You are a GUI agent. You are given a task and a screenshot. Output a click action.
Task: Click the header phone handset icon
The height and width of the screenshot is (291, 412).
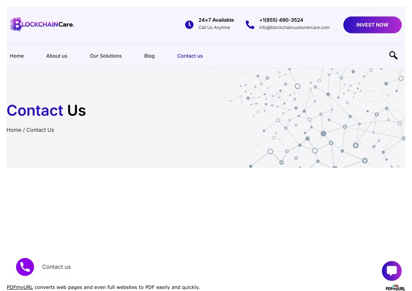pyautogui.click(x=250, y=25)
